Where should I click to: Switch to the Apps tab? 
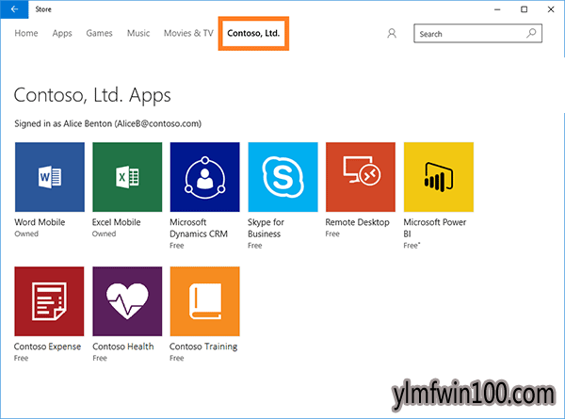click(x=62, y=34)
